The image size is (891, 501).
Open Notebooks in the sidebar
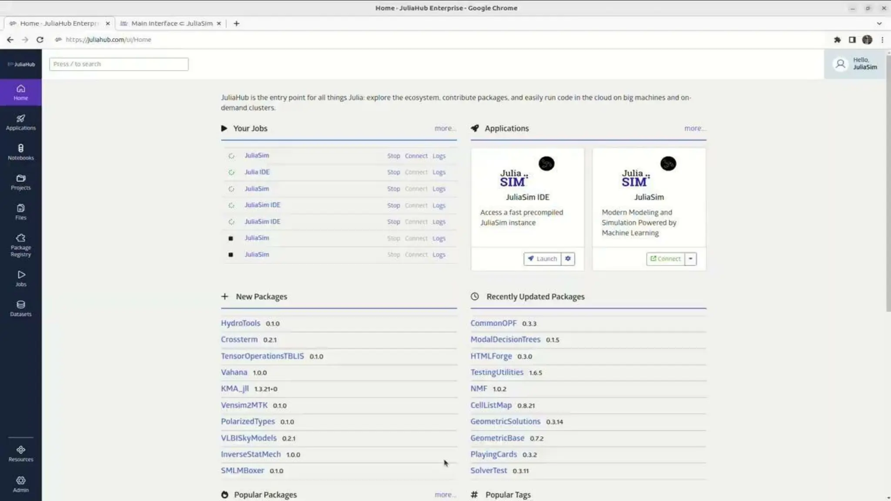[20, 152]
